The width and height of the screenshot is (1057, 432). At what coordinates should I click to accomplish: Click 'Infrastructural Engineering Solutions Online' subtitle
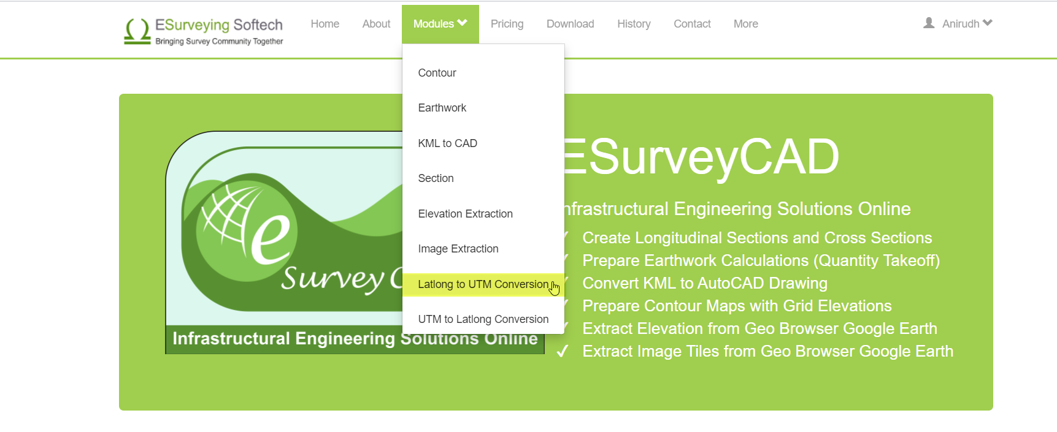pos(737,209)
